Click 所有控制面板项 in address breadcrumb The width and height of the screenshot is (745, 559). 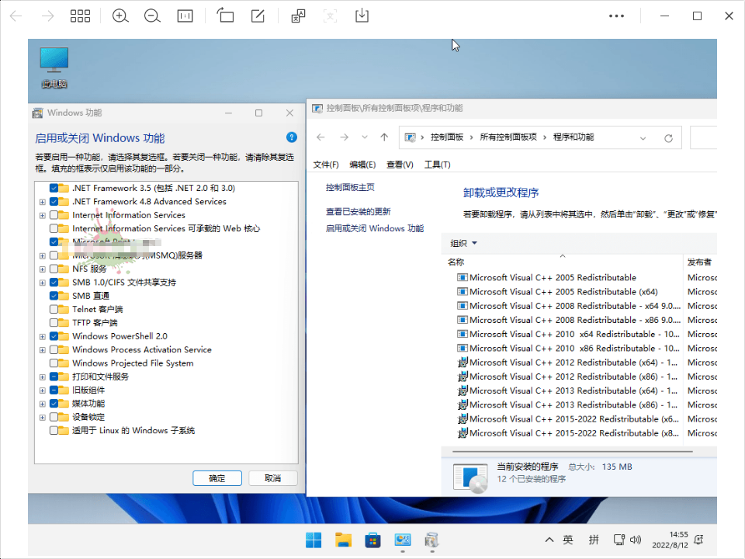pos(508,137)
